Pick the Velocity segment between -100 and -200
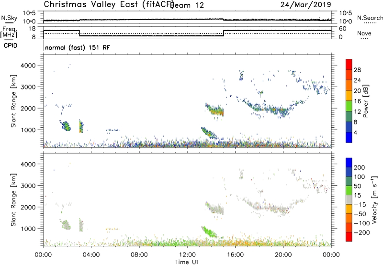This screenshot has height=265, width=383. pyautogui.click(x=349, y=227)
